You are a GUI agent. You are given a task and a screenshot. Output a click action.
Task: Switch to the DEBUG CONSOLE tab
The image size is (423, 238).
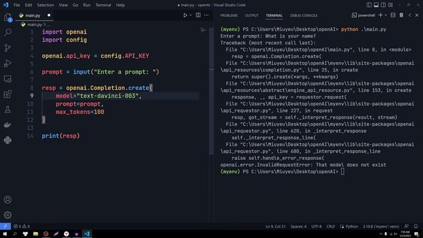click(x=303, y=15)
